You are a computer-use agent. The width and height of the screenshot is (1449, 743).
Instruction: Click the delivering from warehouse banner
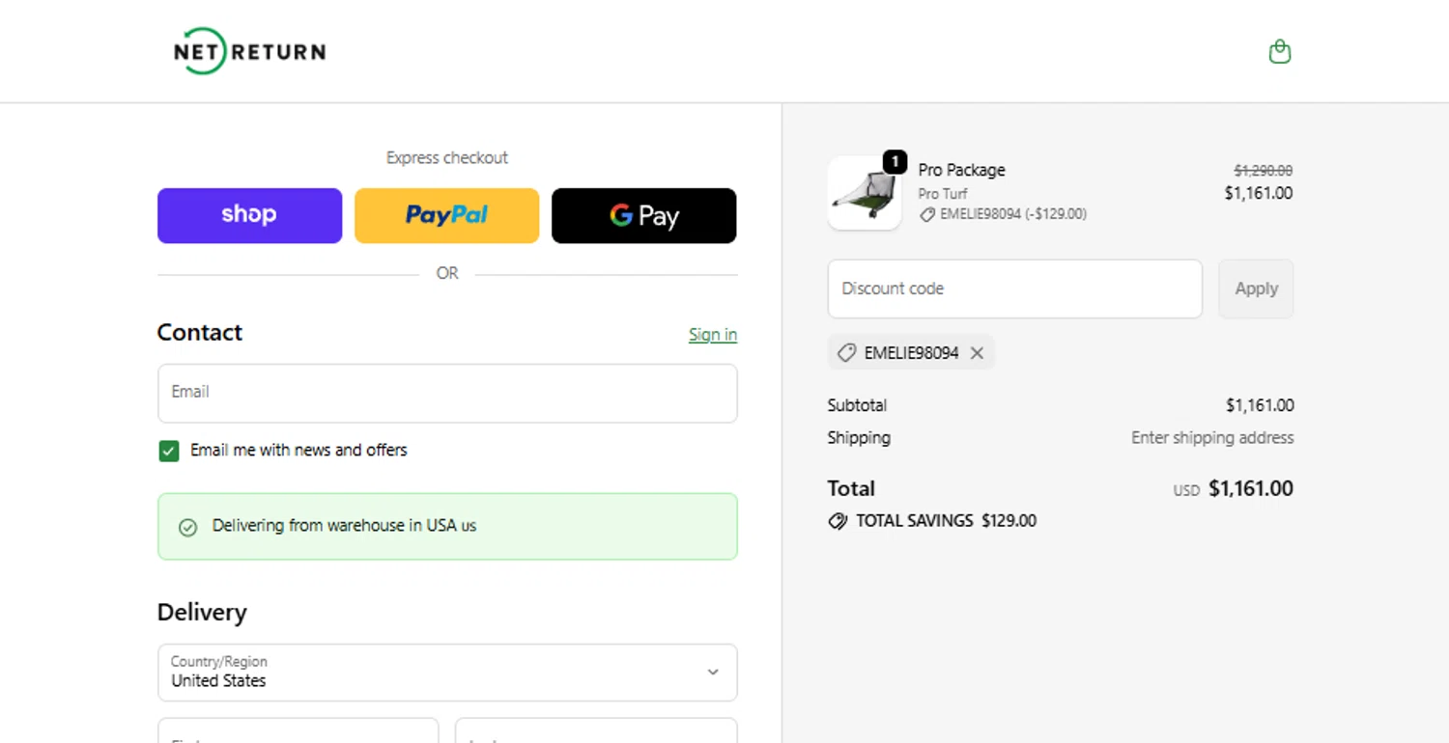[x=446, y=527]
